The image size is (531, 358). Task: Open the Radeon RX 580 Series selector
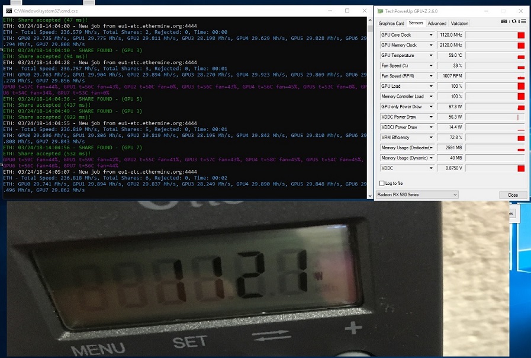point(417,194)
